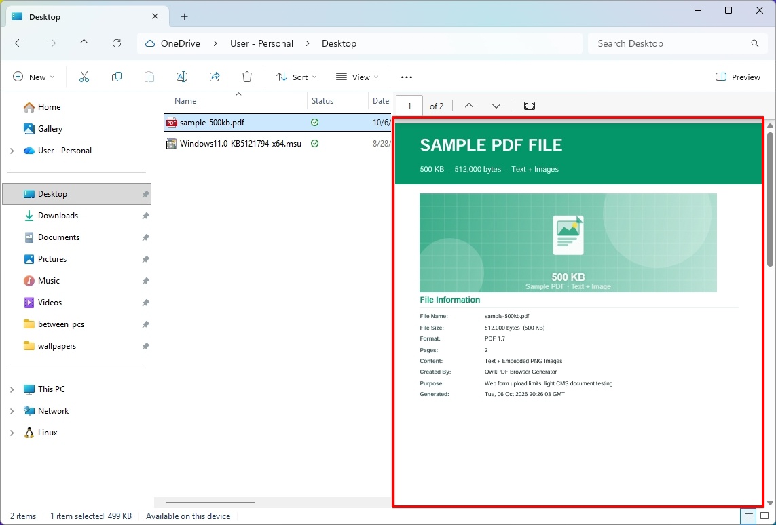Expand Network tree node
Image resolution: width=776 pixels, height=525 pixels.
coord(12,411)
